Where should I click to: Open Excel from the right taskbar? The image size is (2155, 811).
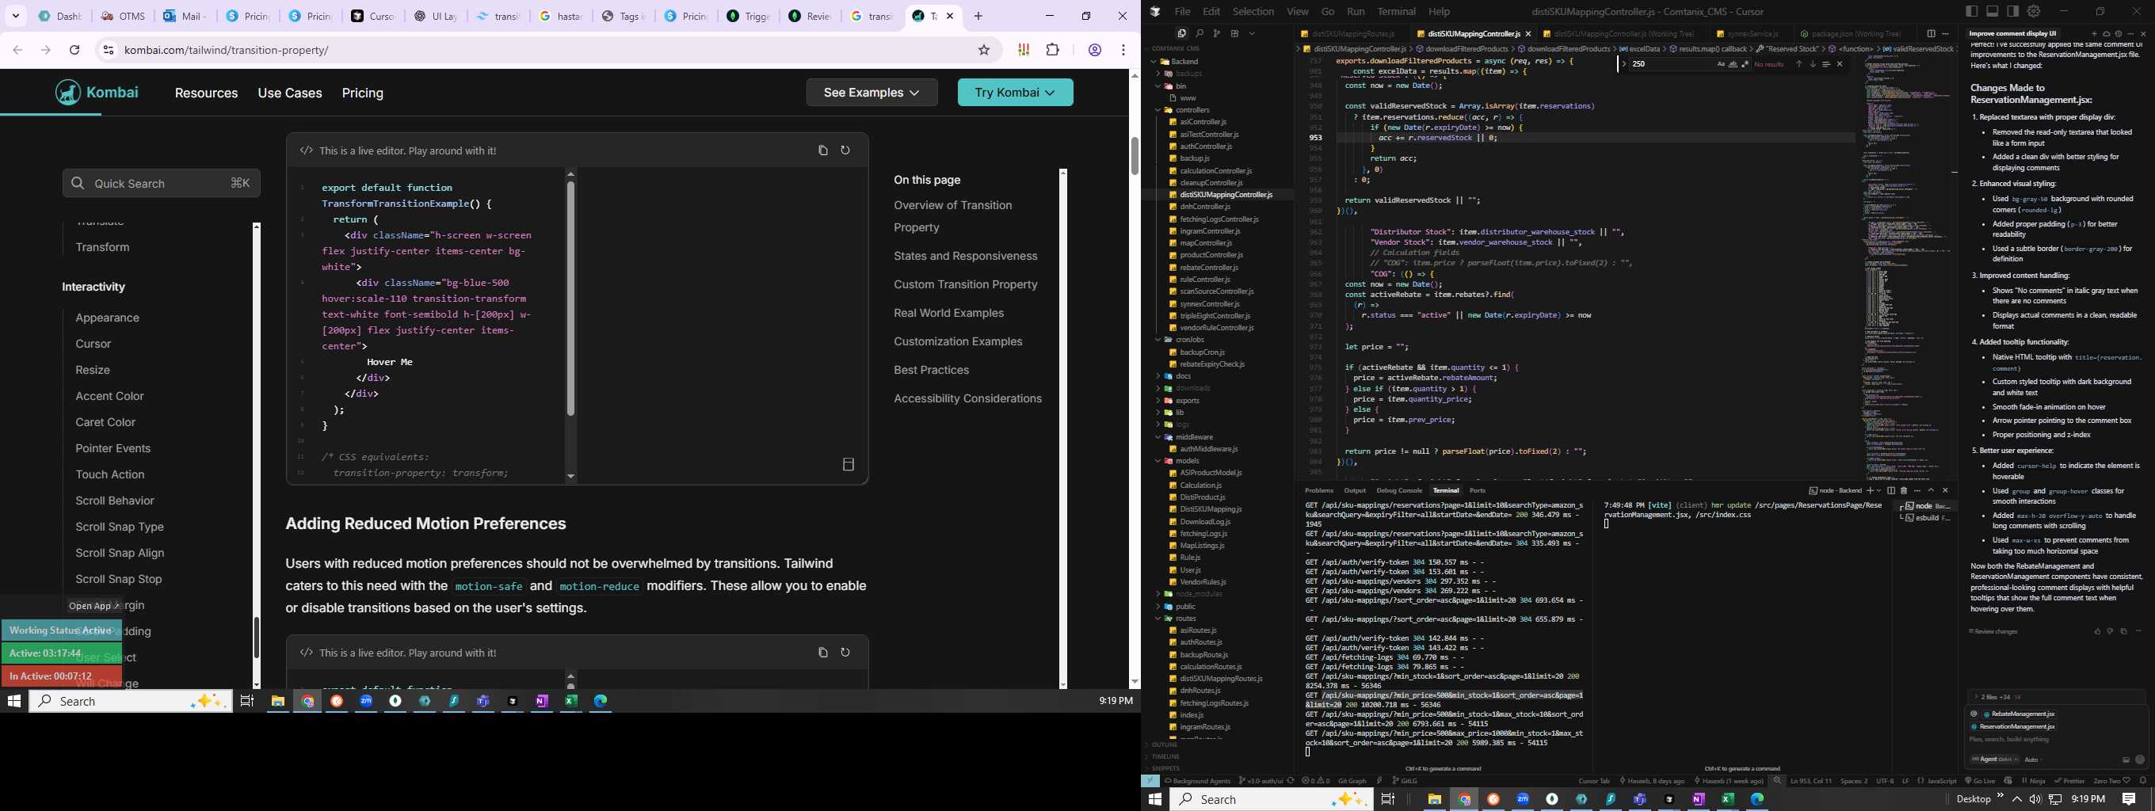[x=1727, y=799]
